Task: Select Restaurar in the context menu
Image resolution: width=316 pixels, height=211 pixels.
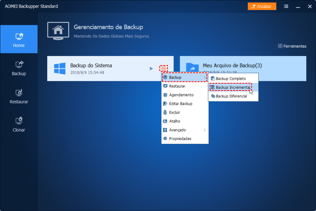Action: coord(185,86)
